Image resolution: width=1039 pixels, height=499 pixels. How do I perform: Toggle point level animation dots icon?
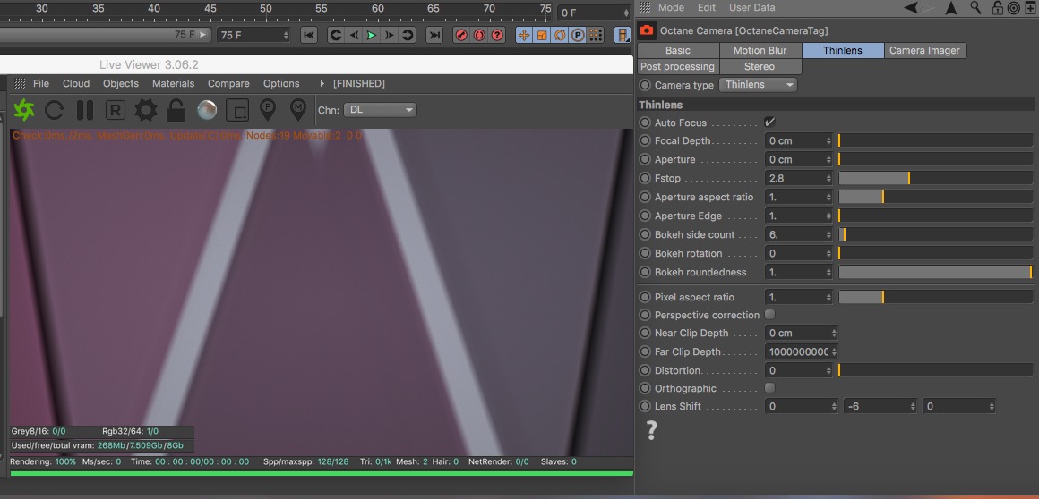coord(596,35)
